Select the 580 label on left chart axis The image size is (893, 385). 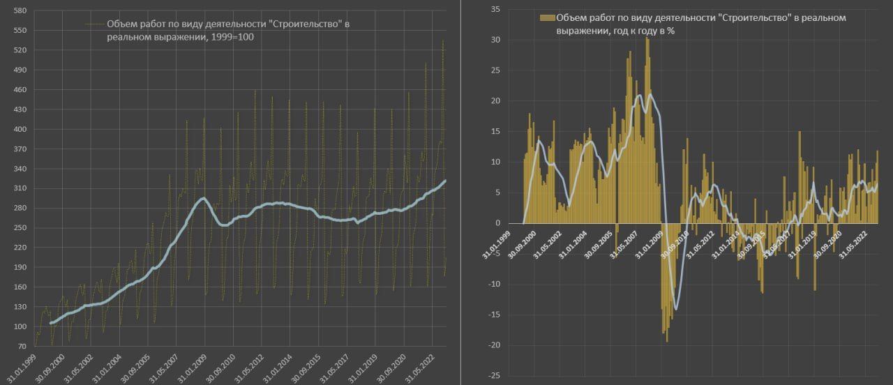coord(20,11)
